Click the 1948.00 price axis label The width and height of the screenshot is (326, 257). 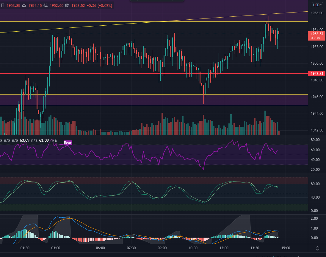click(x=317, y=80)
